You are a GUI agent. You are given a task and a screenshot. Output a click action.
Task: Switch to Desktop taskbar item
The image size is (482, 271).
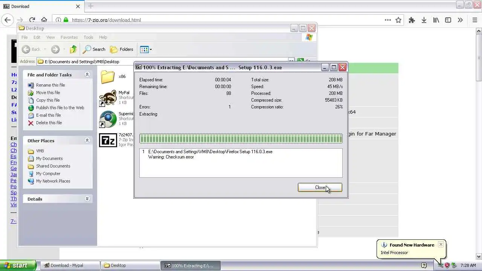[x=130, y=265]
